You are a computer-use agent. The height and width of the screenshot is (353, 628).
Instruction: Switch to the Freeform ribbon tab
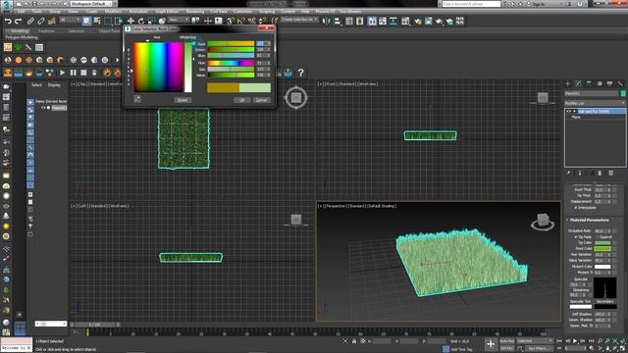(46, 30)
